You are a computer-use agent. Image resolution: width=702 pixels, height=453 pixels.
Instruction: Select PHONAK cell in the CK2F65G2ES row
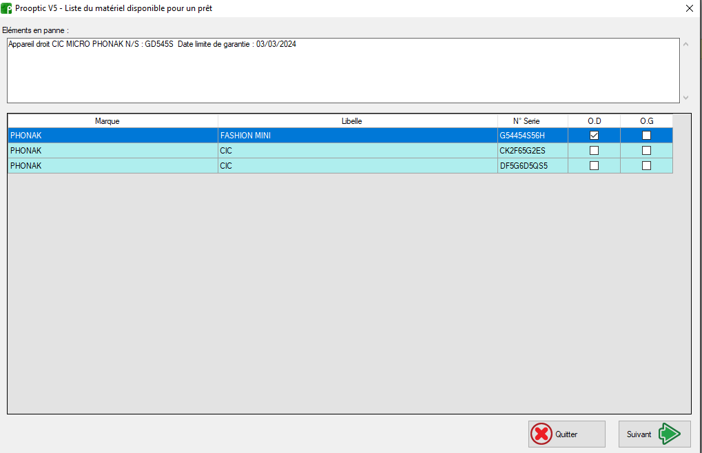tap(113, 150)
